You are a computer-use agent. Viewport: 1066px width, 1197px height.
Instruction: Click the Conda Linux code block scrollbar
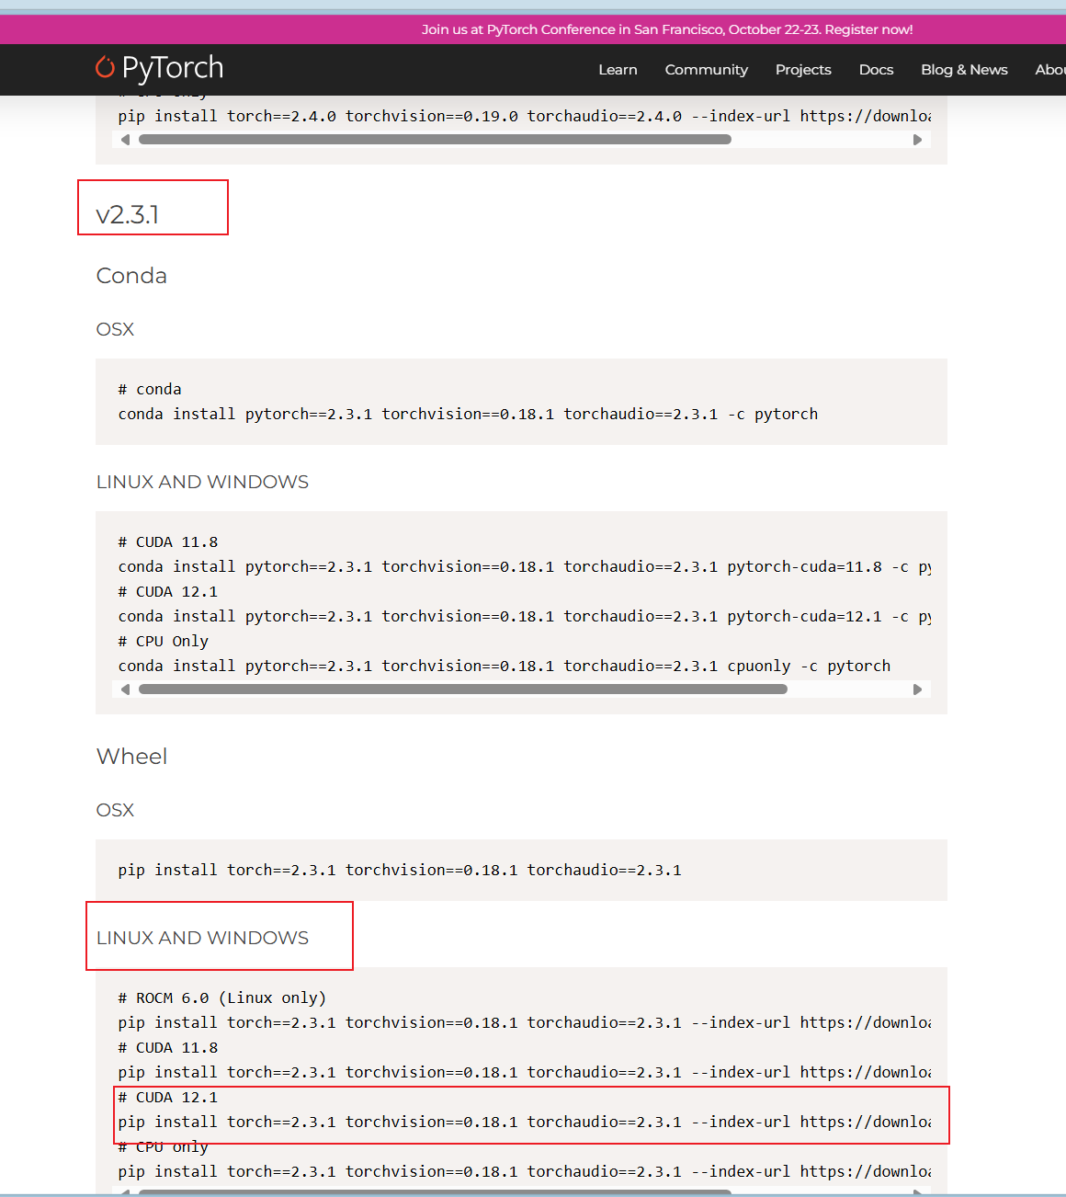463,690
